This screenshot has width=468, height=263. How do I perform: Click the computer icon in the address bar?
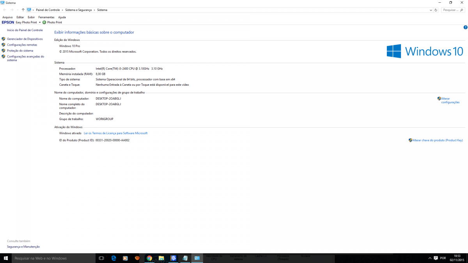[29, 10]
